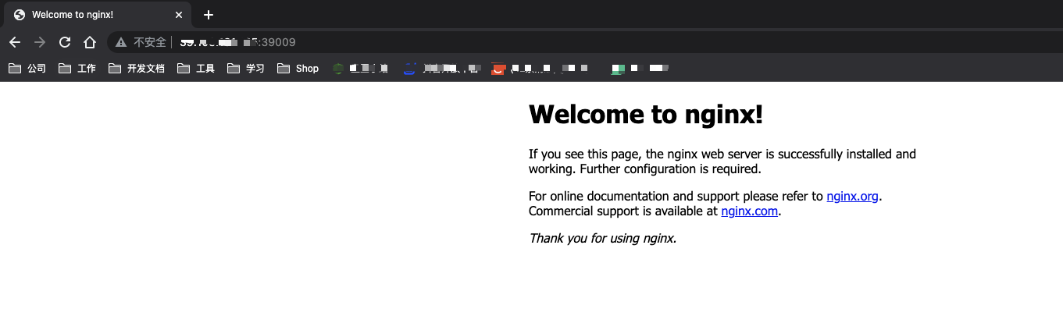Open the bookmark with red-orange icon
The height and width of the screenshot is (316, 1063).
[x=539, y=69]
